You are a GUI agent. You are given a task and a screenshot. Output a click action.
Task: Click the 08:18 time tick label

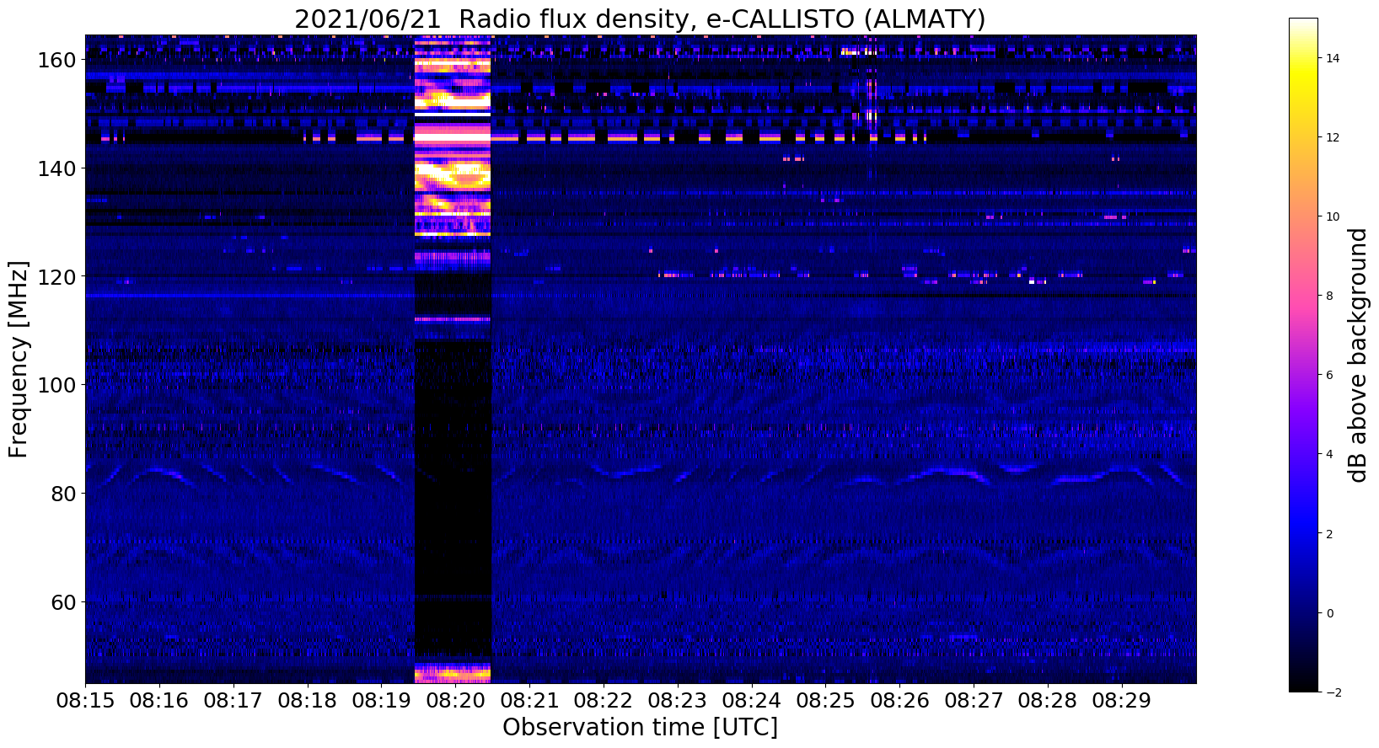[308, 700]
